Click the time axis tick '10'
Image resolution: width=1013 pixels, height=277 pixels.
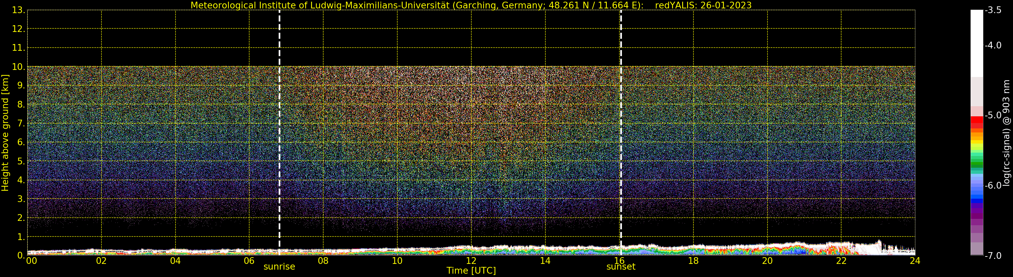(x=397, y=261)
